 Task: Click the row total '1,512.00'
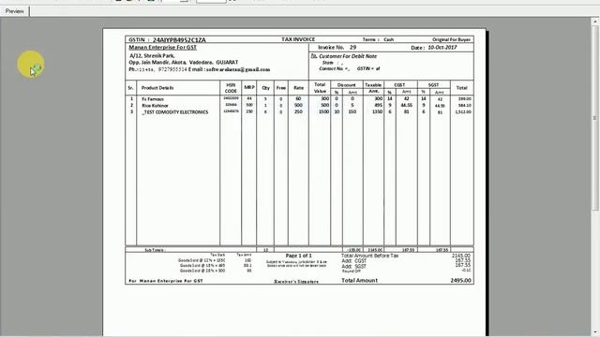click(x=463, y=112)
